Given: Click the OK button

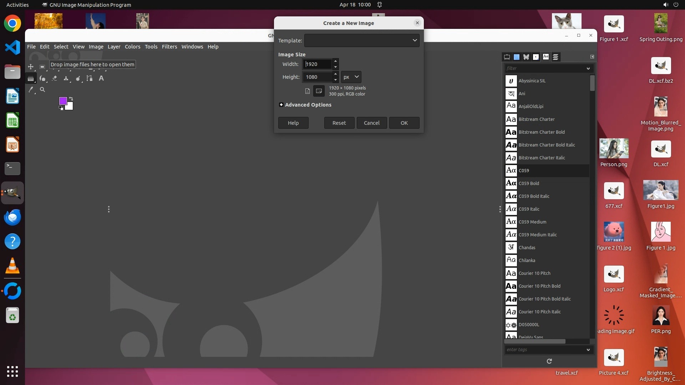Looking at the screenshot, I should [x=404, y=123].
